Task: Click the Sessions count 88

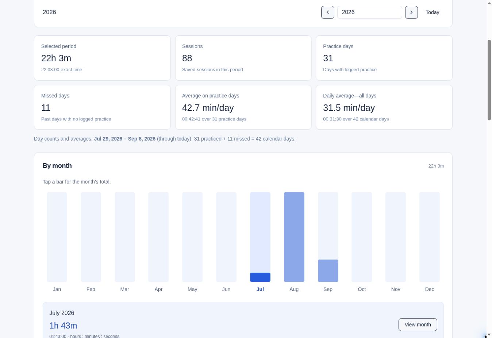Action: tap(187, 58)
